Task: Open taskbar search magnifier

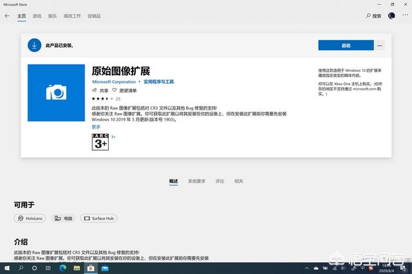Action: (x=21, y=268)
